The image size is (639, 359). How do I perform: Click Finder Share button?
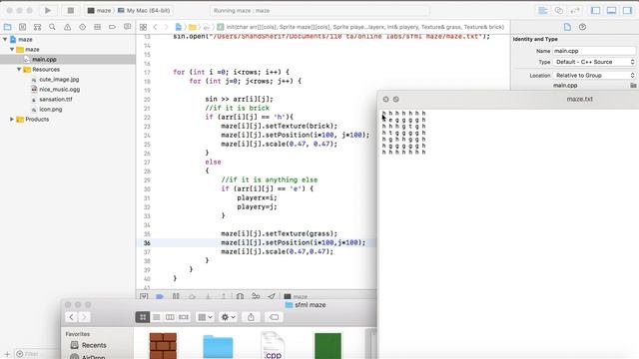[251, 317]
